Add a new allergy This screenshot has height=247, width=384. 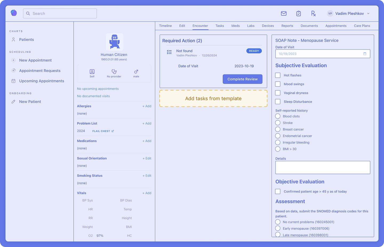(147, 106)
